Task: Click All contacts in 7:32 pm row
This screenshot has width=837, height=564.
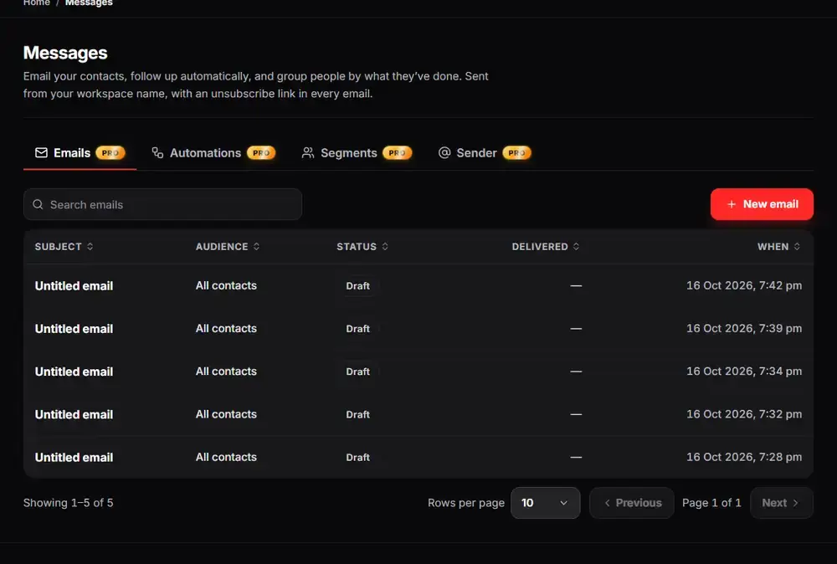Action: point(226,414)
